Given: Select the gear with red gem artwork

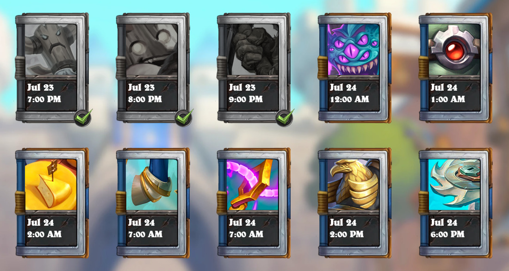Looking at the screenshot, I should [454, 49].
